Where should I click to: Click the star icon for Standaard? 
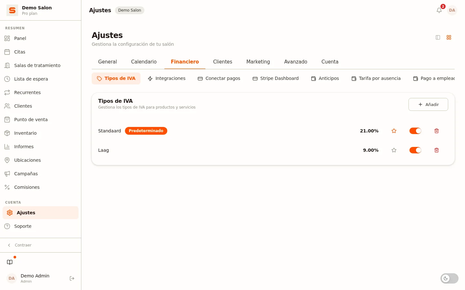pyautogui.click(x=394, y=131)
